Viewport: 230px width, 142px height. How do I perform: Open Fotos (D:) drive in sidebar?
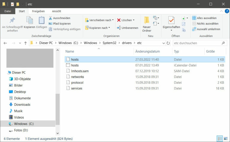[18, 130]
